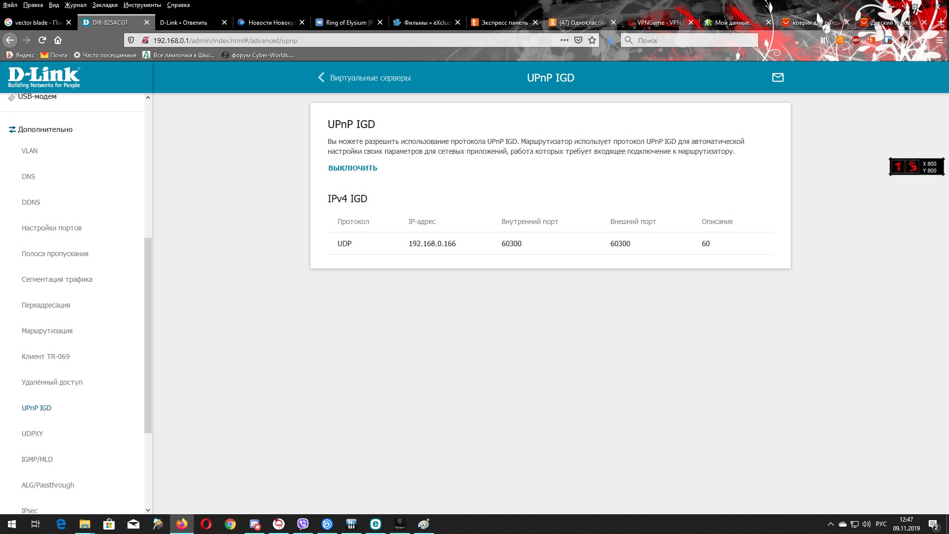
Task: Click the D-Link logo
Action: (43, 77)
